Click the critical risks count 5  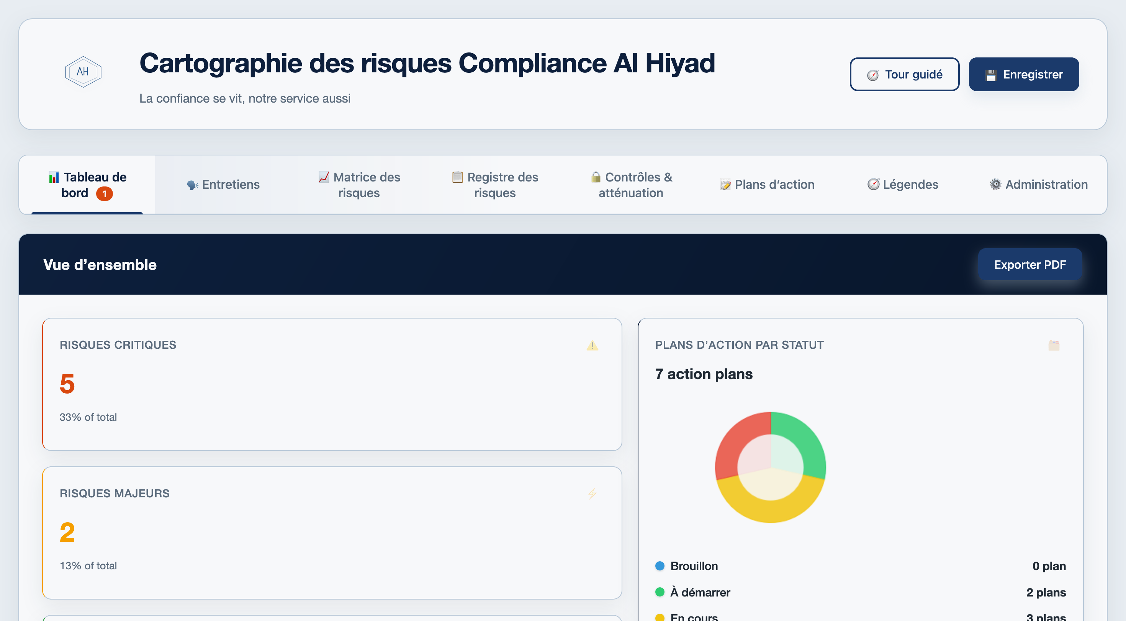tap(67, 384)
